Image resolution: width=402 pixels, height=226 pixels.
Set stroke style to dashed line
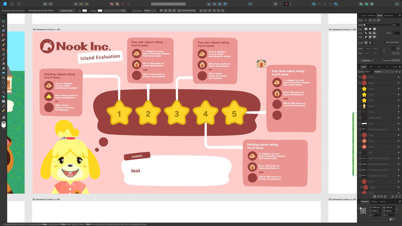coord(374,20)
